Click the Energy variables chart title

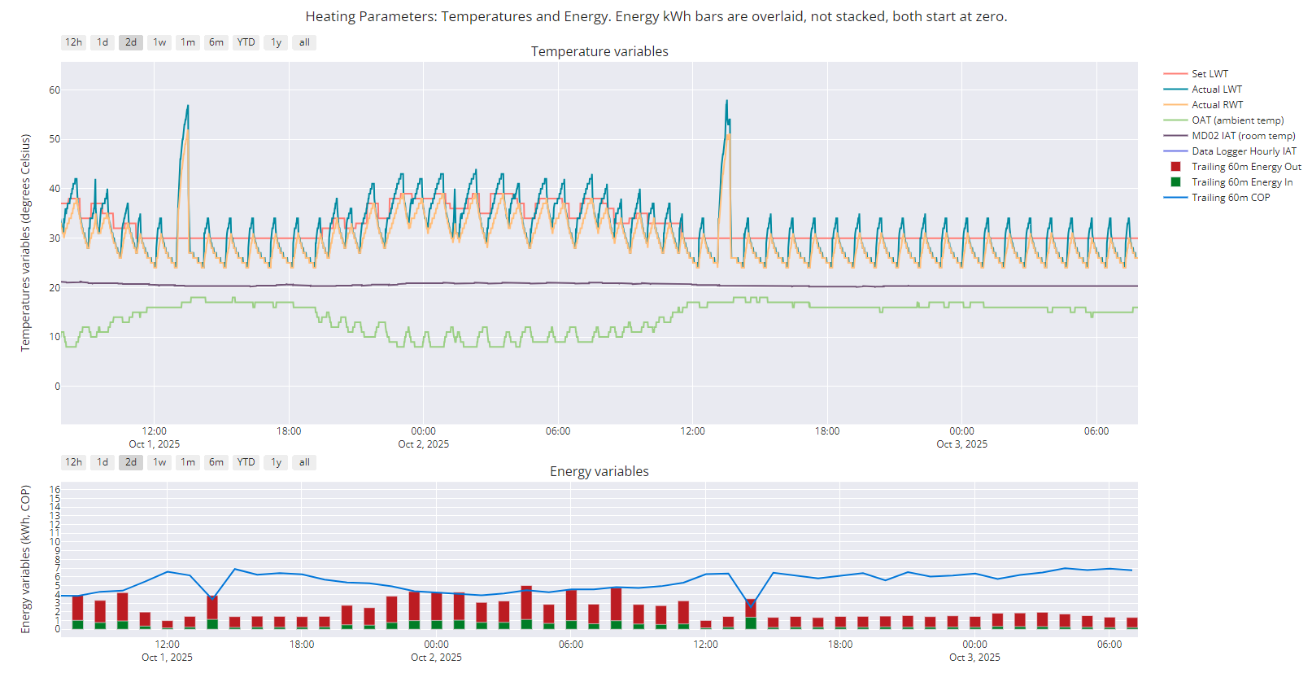click(x=599, y=471)
